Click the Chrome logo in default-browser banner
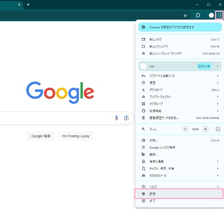This screenshot has width=224, height=209. pos(143,27)
